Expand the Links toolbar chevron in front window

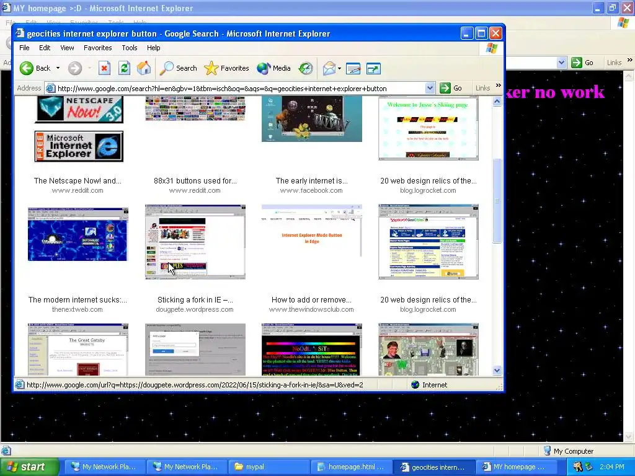tap(499, 86)
